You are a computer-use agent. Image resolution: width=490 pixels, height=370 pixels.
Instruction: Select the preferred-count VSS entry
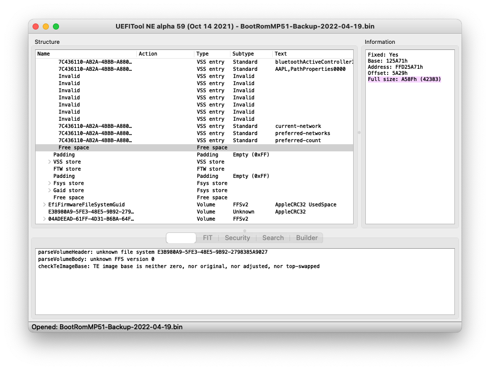[194, 141]
